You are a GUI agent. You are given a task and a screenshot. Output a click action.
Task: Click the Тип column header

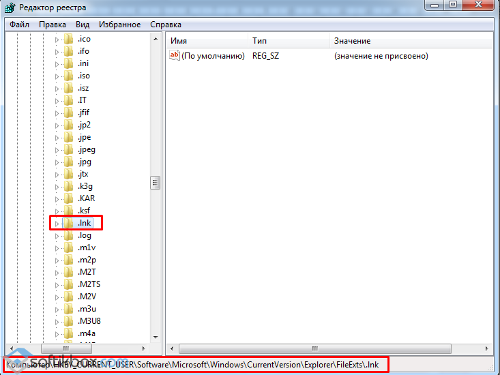[289, 41]
